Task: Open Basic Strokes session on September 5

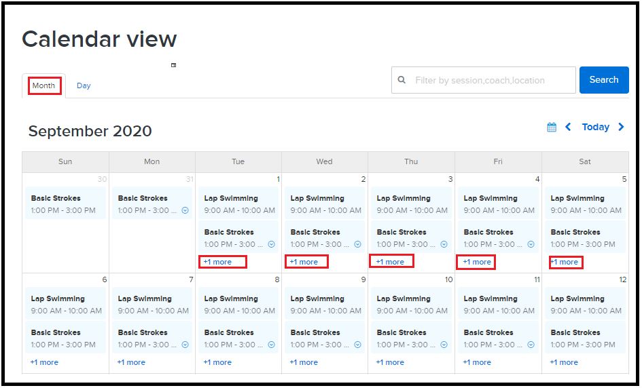Action: coord(586,237)
